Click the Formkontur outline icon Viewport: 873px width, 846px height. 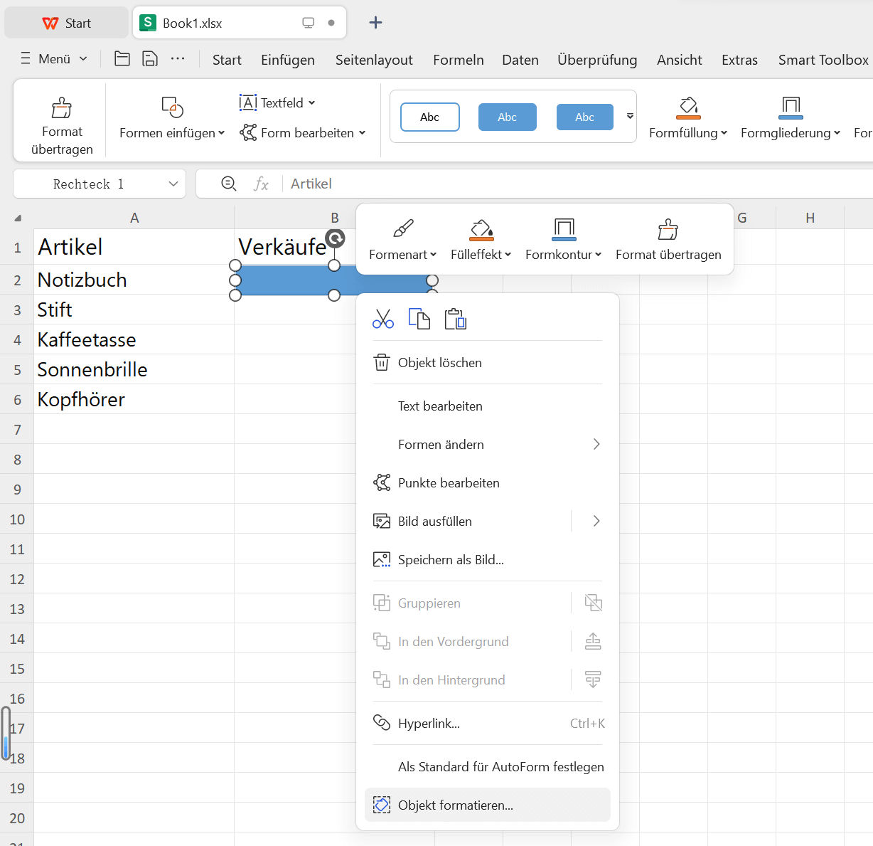(563, 229)
